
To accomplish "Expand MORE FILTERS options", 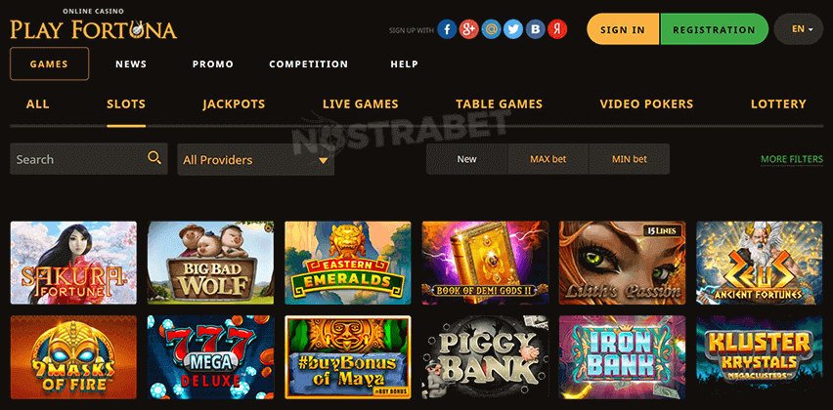I will [x=792, y=159].
